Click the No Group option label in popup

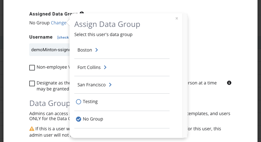[93, 119]
